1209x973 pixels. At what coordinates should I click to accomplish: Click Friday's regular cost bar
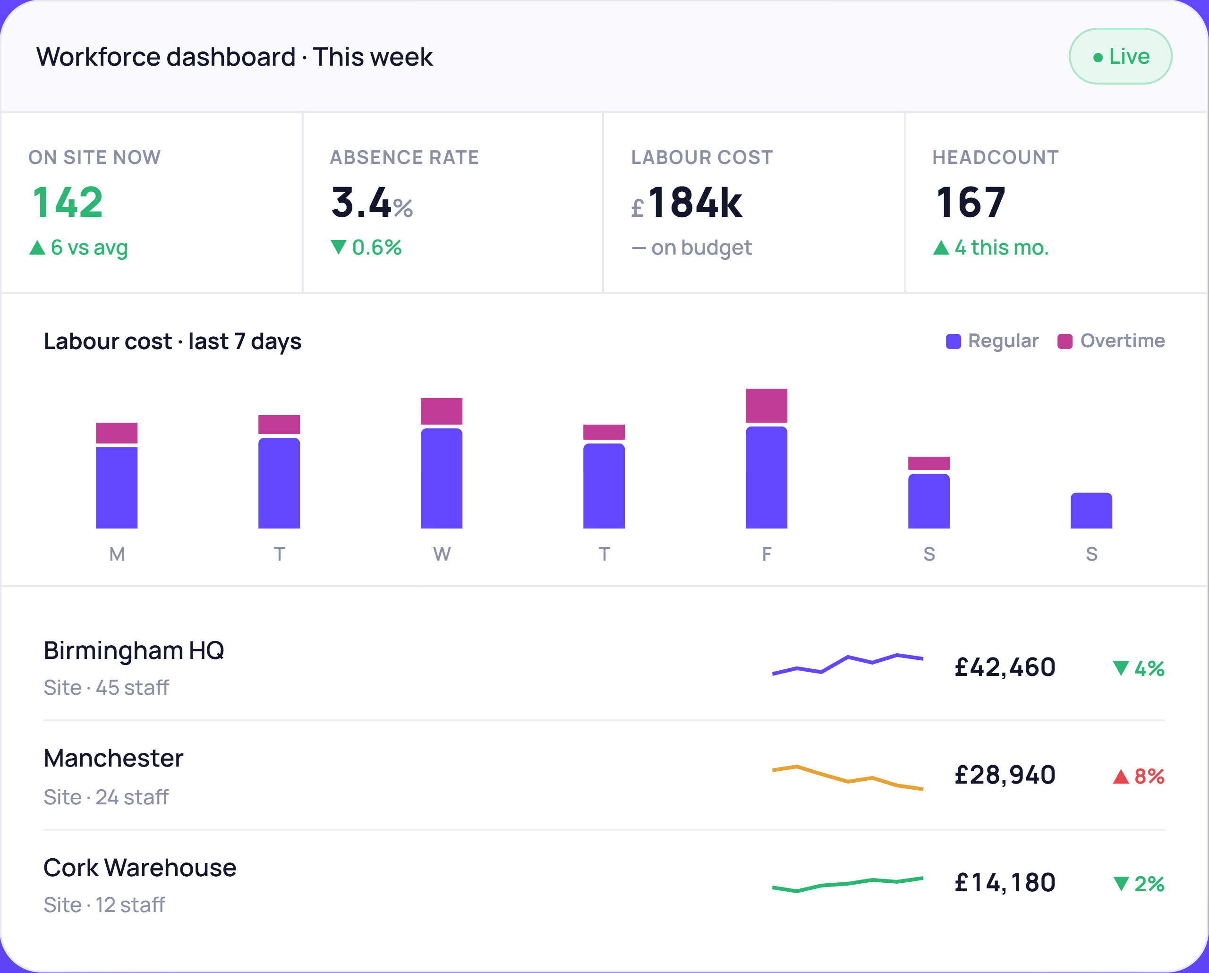coord(766,477)
